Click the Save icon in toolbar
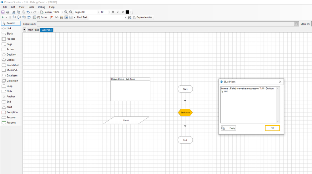Image resolution: width=312 pixels, height=174 pixels. (x=3, y=12)
